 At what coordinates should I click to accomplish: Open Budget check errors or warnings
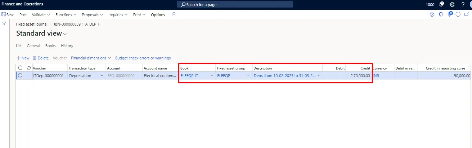143,58
